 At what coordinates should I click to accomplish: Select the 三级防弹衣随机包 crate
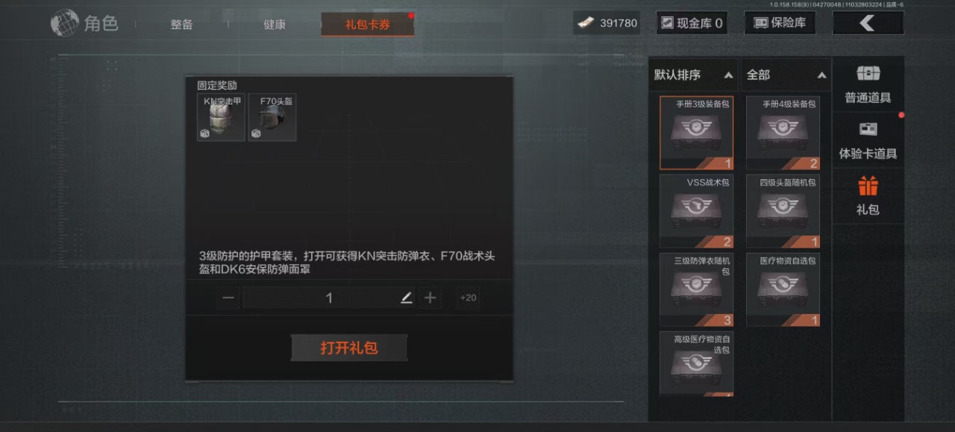[696, 289]
